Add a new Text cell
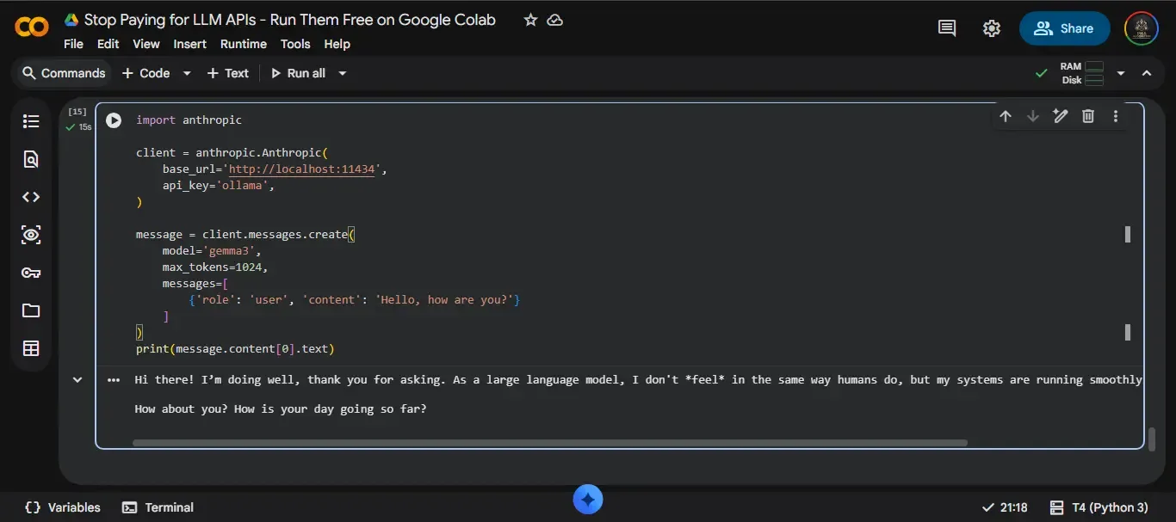 (227, 73)
